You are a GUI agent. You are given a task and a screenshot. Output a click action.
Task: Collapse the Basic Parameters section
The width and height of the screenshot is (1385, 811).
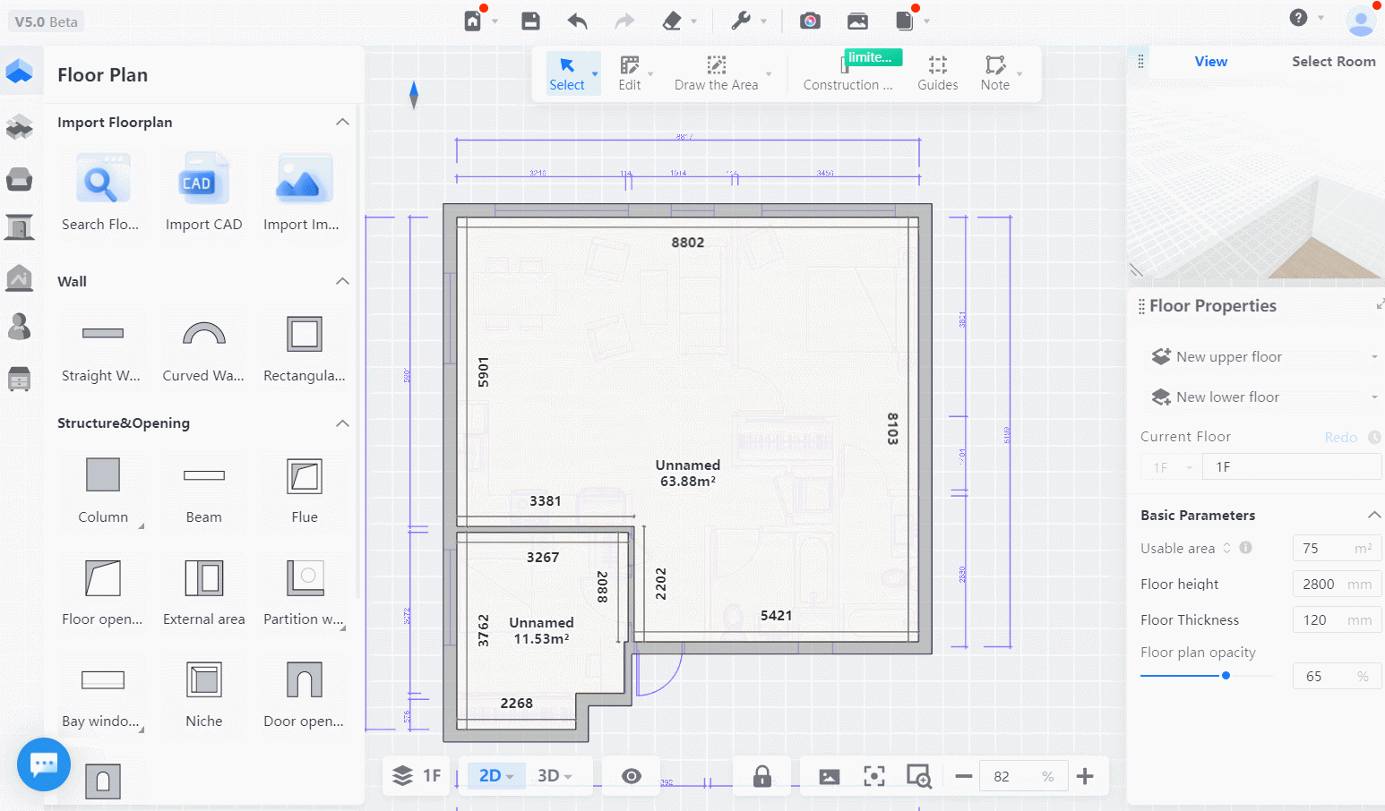(1373, 515)
